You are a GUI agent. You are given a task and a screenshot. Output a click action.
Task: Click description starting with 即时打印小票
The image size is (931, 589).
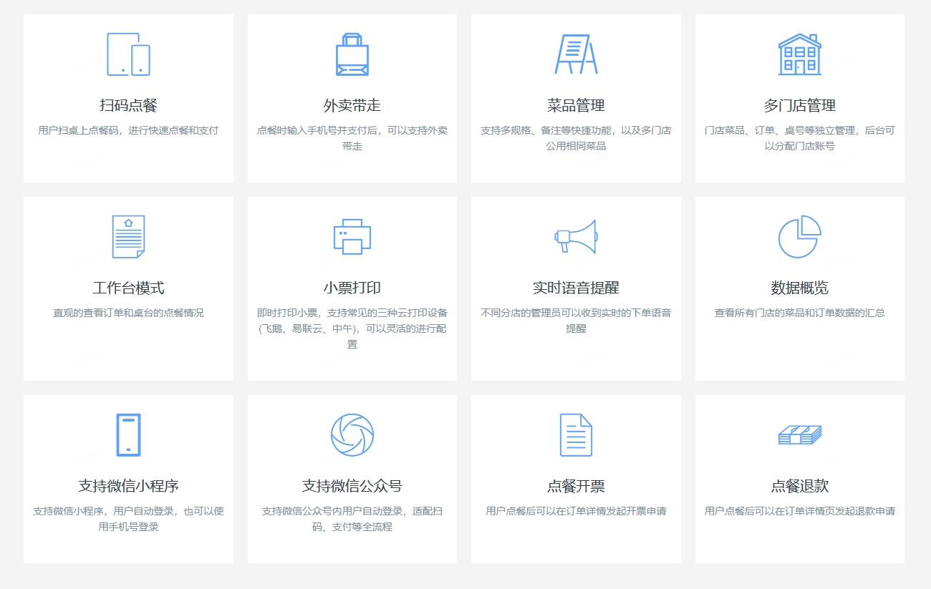pyautogui.click(x=352, y=329)
